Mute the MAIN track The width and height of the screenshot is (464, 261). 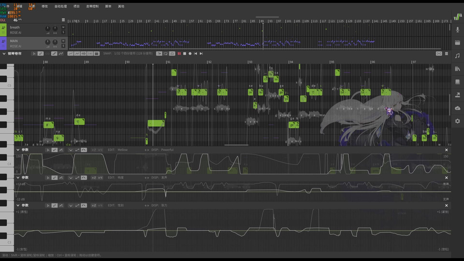click(63, 41)
